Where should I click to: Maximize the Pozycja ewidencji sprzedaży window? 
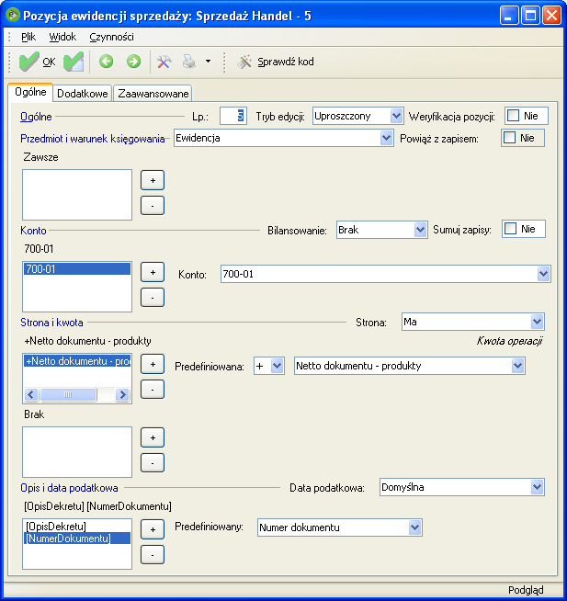click(x=530, y=16)
